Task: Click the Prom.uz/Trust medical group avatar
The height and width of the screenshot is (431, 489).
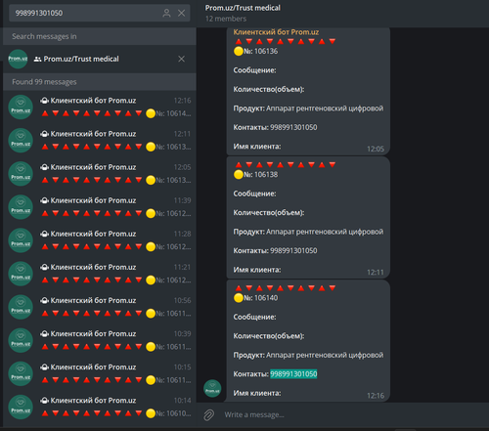Action: (x=18, y=59)
